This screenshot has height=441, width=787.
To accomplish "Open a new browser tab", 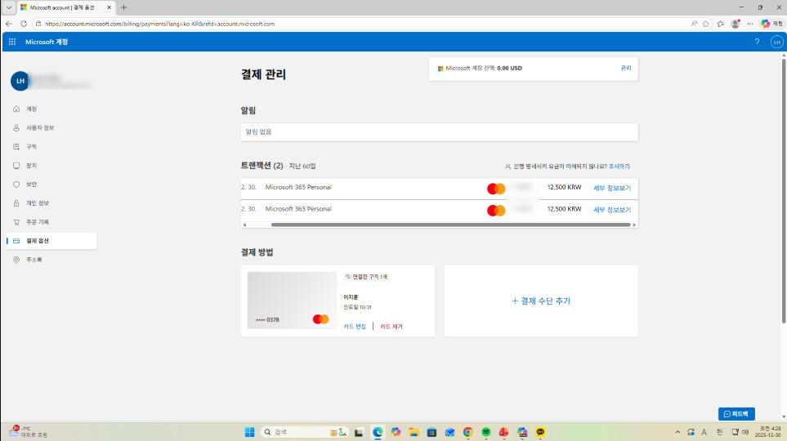I will coord(123,7).
